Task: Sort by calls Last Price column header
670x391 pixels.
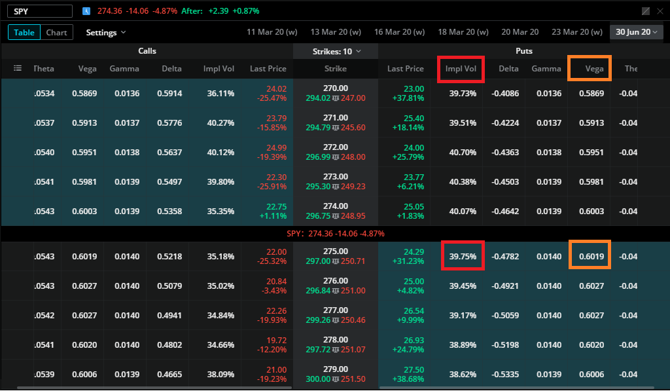Action: click(x=268, y=69)
